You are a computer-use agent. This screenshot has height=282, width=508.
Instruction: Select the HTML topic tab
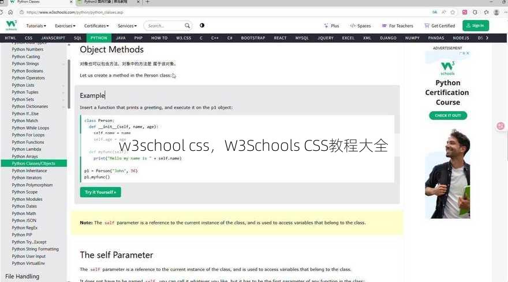click(10, 38)
